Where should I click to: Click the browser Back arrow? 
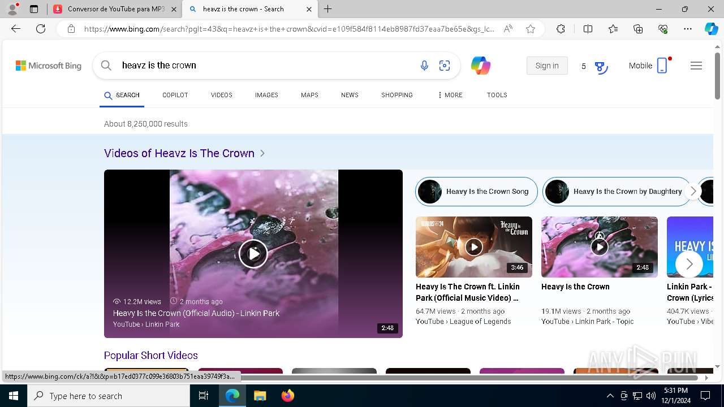16,29
